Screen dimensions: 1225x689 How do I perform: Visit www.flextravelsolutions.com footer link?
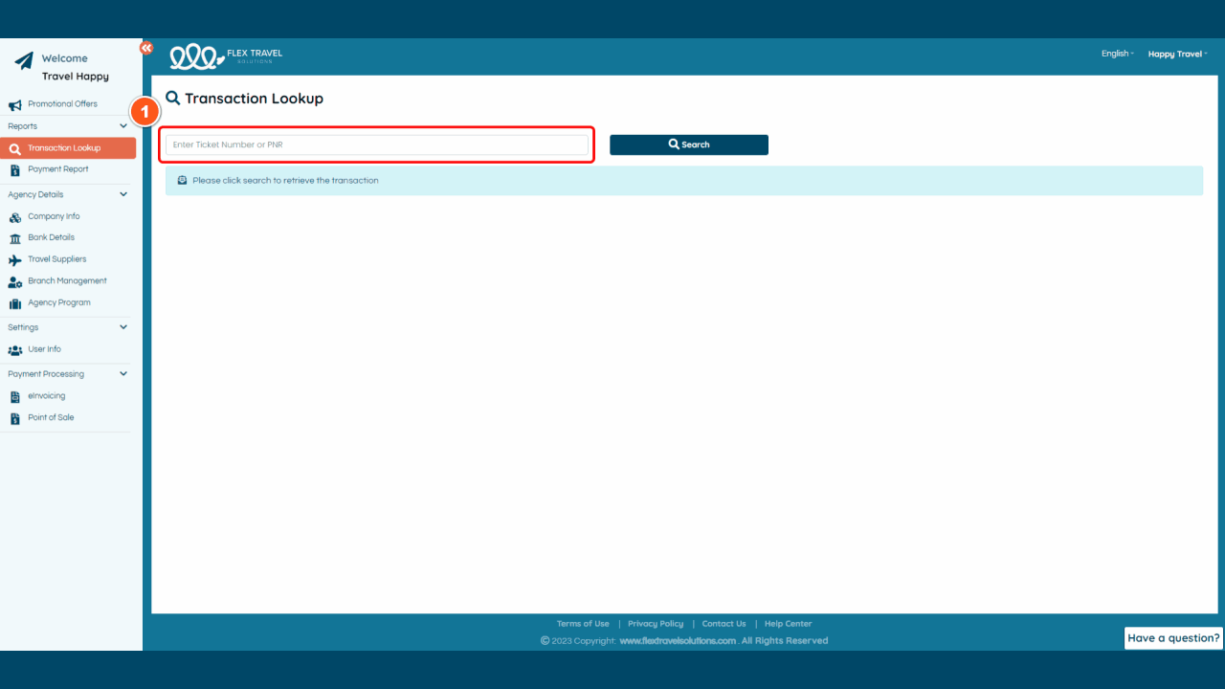point(678,641)
